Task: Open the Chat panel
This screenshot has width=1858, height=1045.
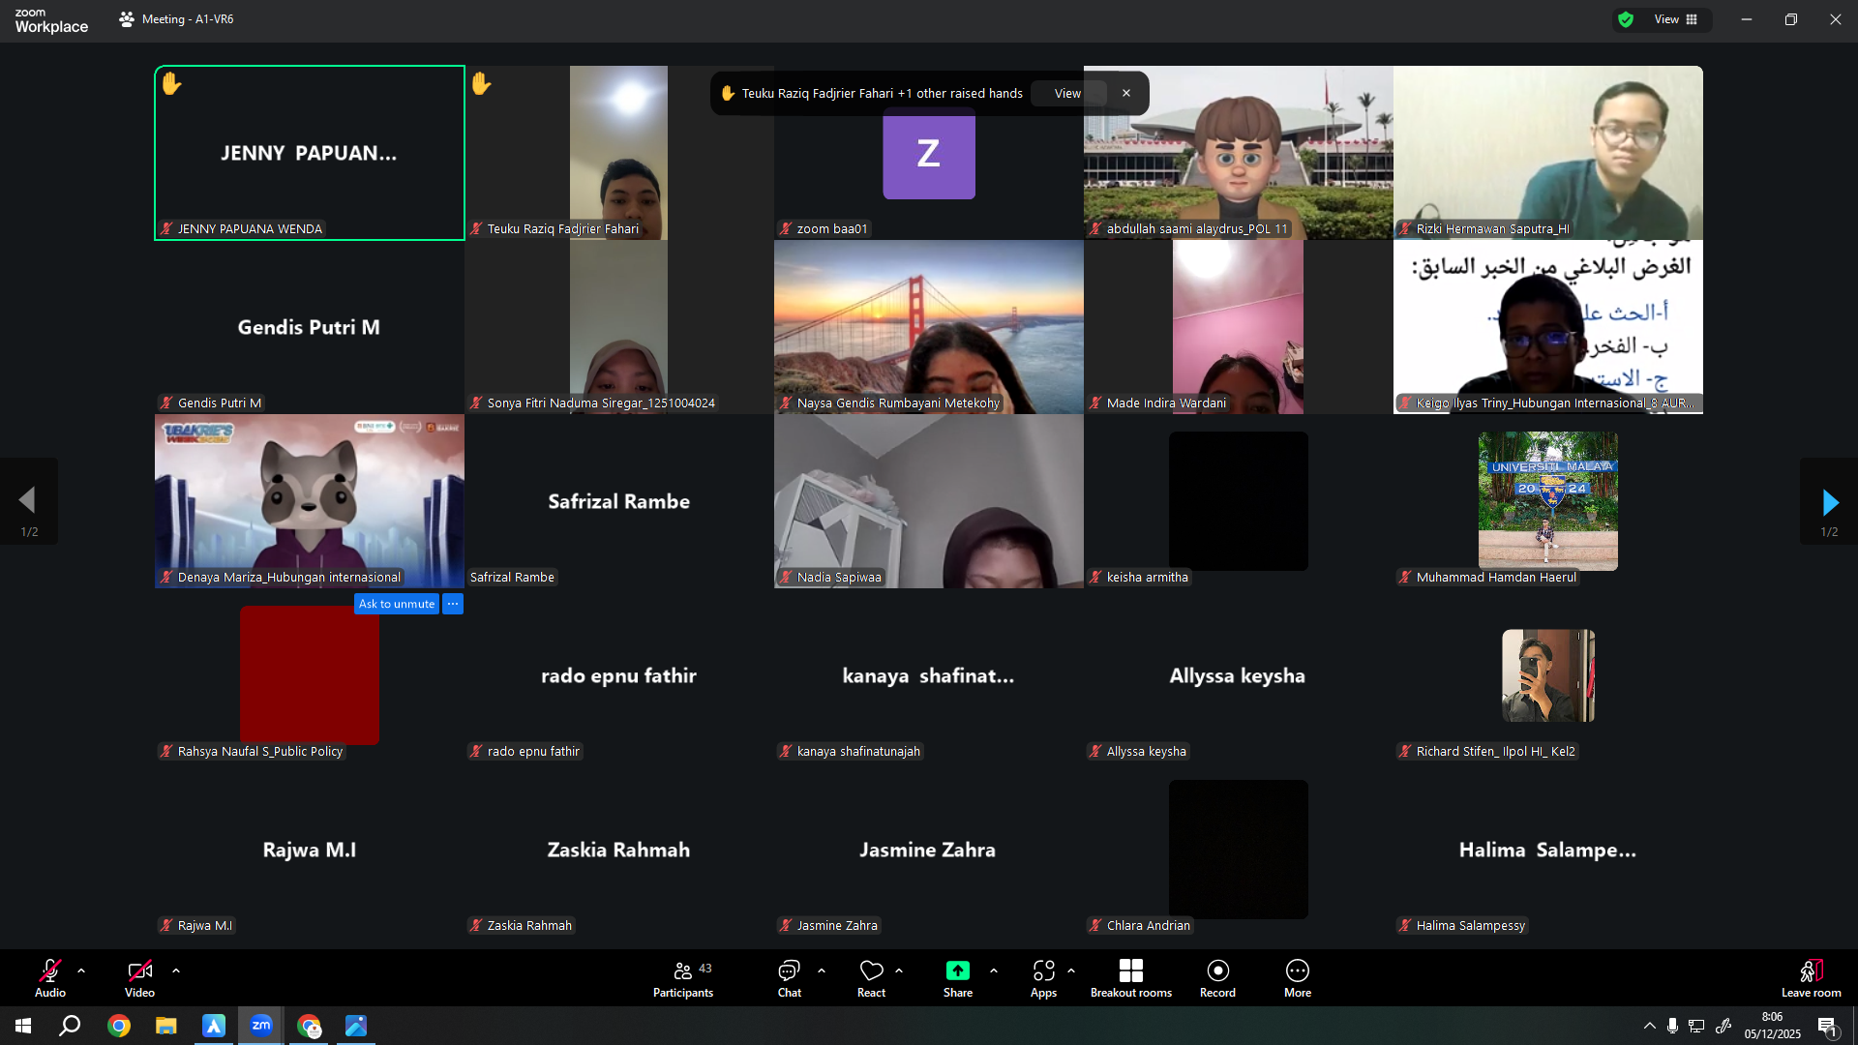Action: (x=790, y=977)
